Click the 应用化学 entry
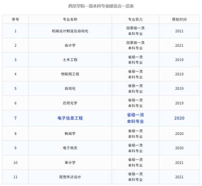 pyautogui.click(x=70, y=103)
